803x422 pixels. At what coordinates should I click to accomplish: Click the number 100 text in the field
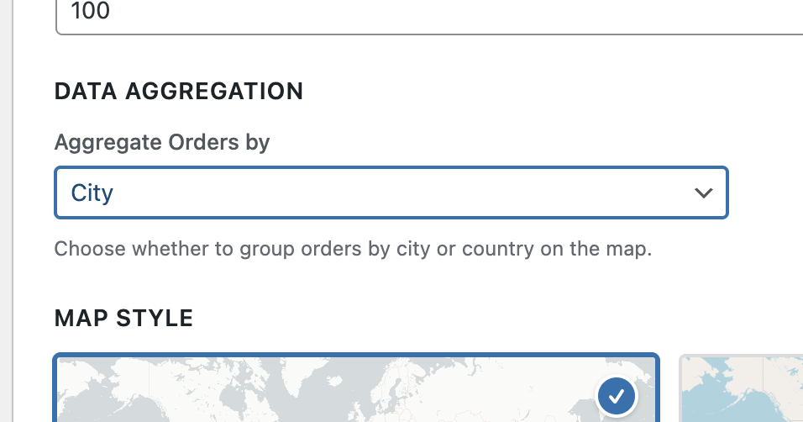click(x=91, y=12)
